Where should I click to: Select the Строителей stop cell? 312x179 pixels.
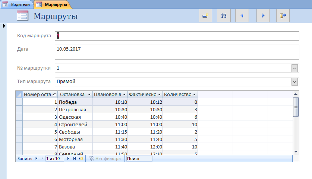pos(75,125)
